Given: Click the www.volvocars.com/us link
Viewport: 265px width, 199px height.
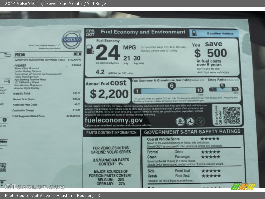Looking at the screenshot, I should tap(49, 48).
